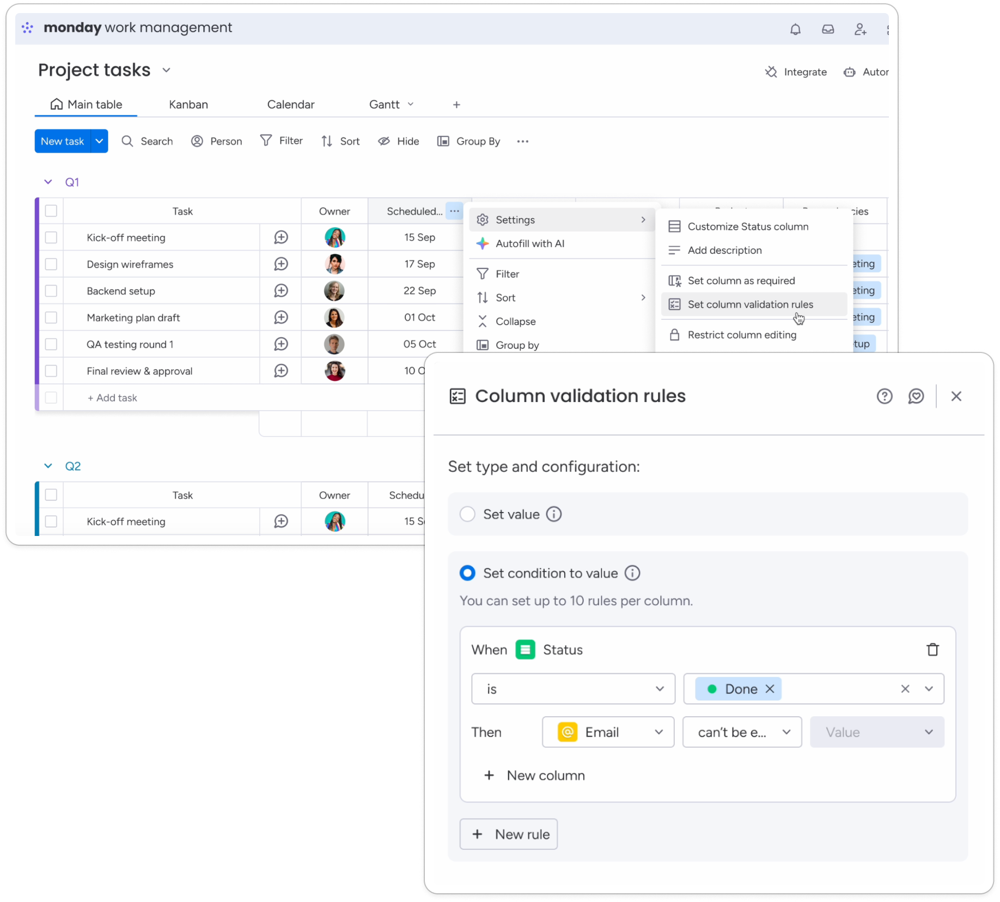Open the inbox tray icon

[828, 29]
